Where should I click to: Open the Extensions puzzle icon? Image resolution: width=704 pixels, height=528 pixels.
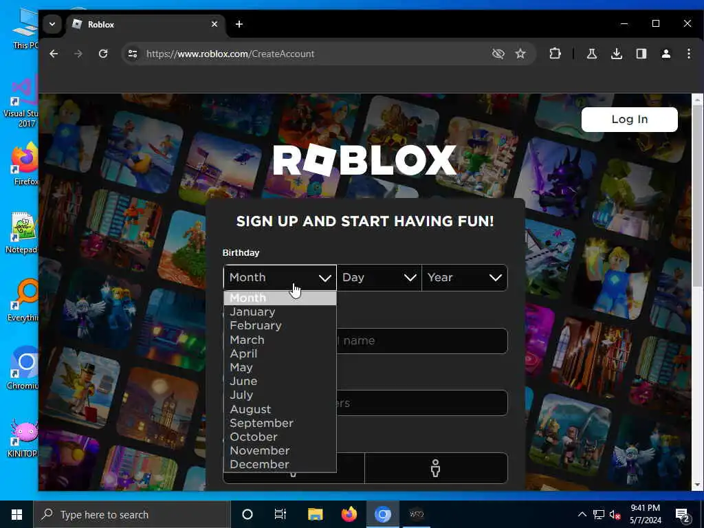[555, 54]
